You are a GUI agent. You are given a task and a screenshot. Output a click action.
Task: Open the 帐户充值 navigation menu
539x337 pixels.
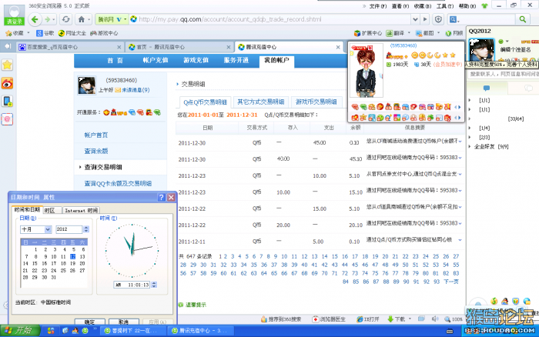click(156, 60)
